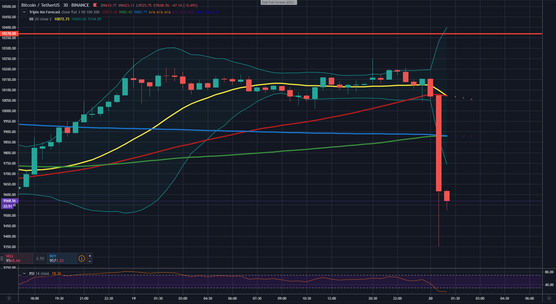
Task: Click the minus button on trading panel
Action: point(90,261)
